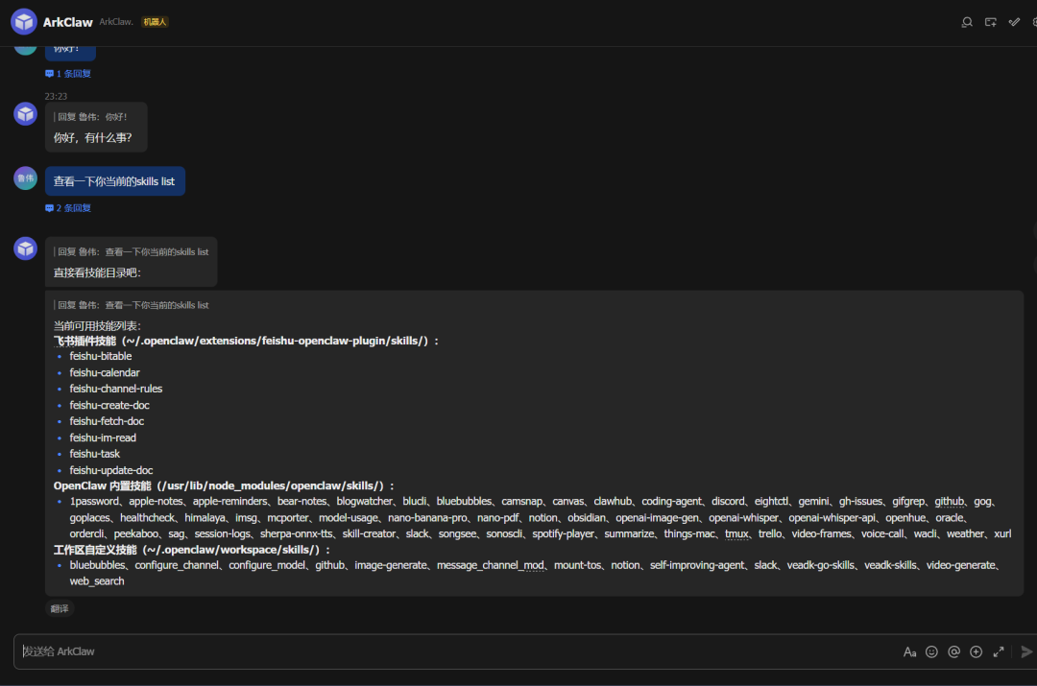The height and width of the screenshot is (686, 1037).
Task: Insert an @ mention
Action: click(953, 651)
